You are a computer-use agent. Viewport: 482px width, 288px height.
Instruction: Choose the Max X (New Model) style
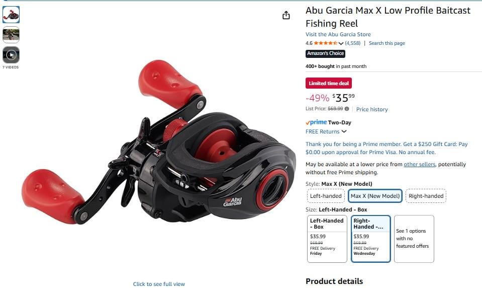point(375,196)
